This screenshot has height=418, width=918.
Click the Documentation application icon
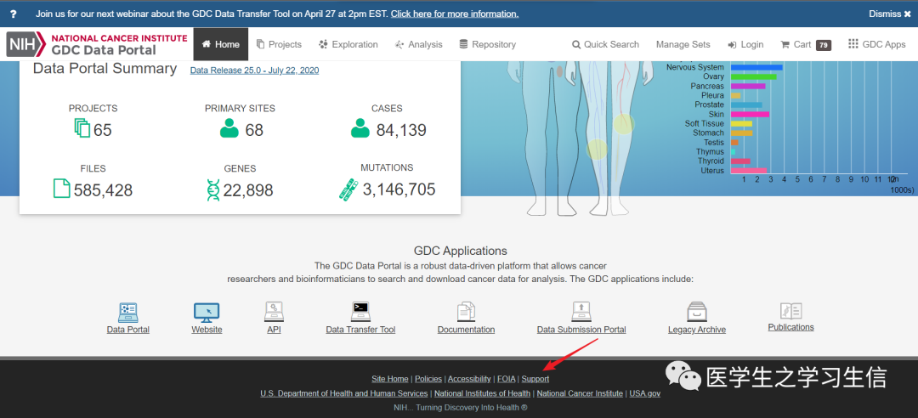[x=466, y=312]
